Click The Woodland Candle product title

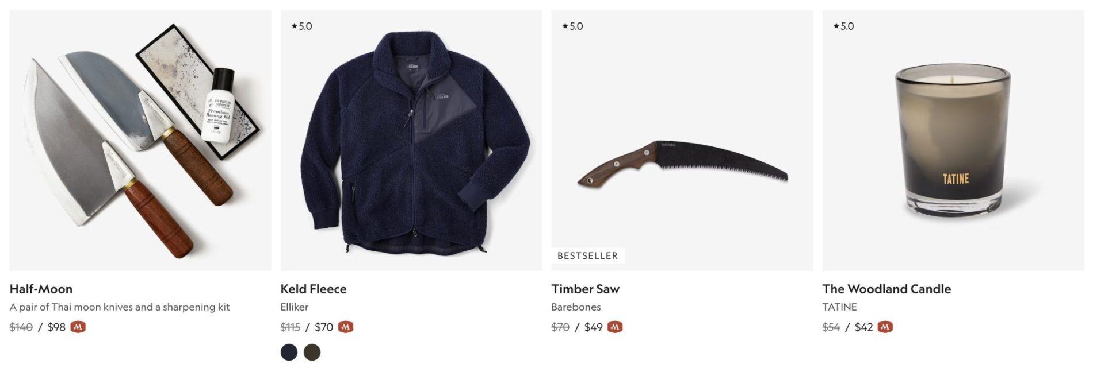click(x=886, y=289)
